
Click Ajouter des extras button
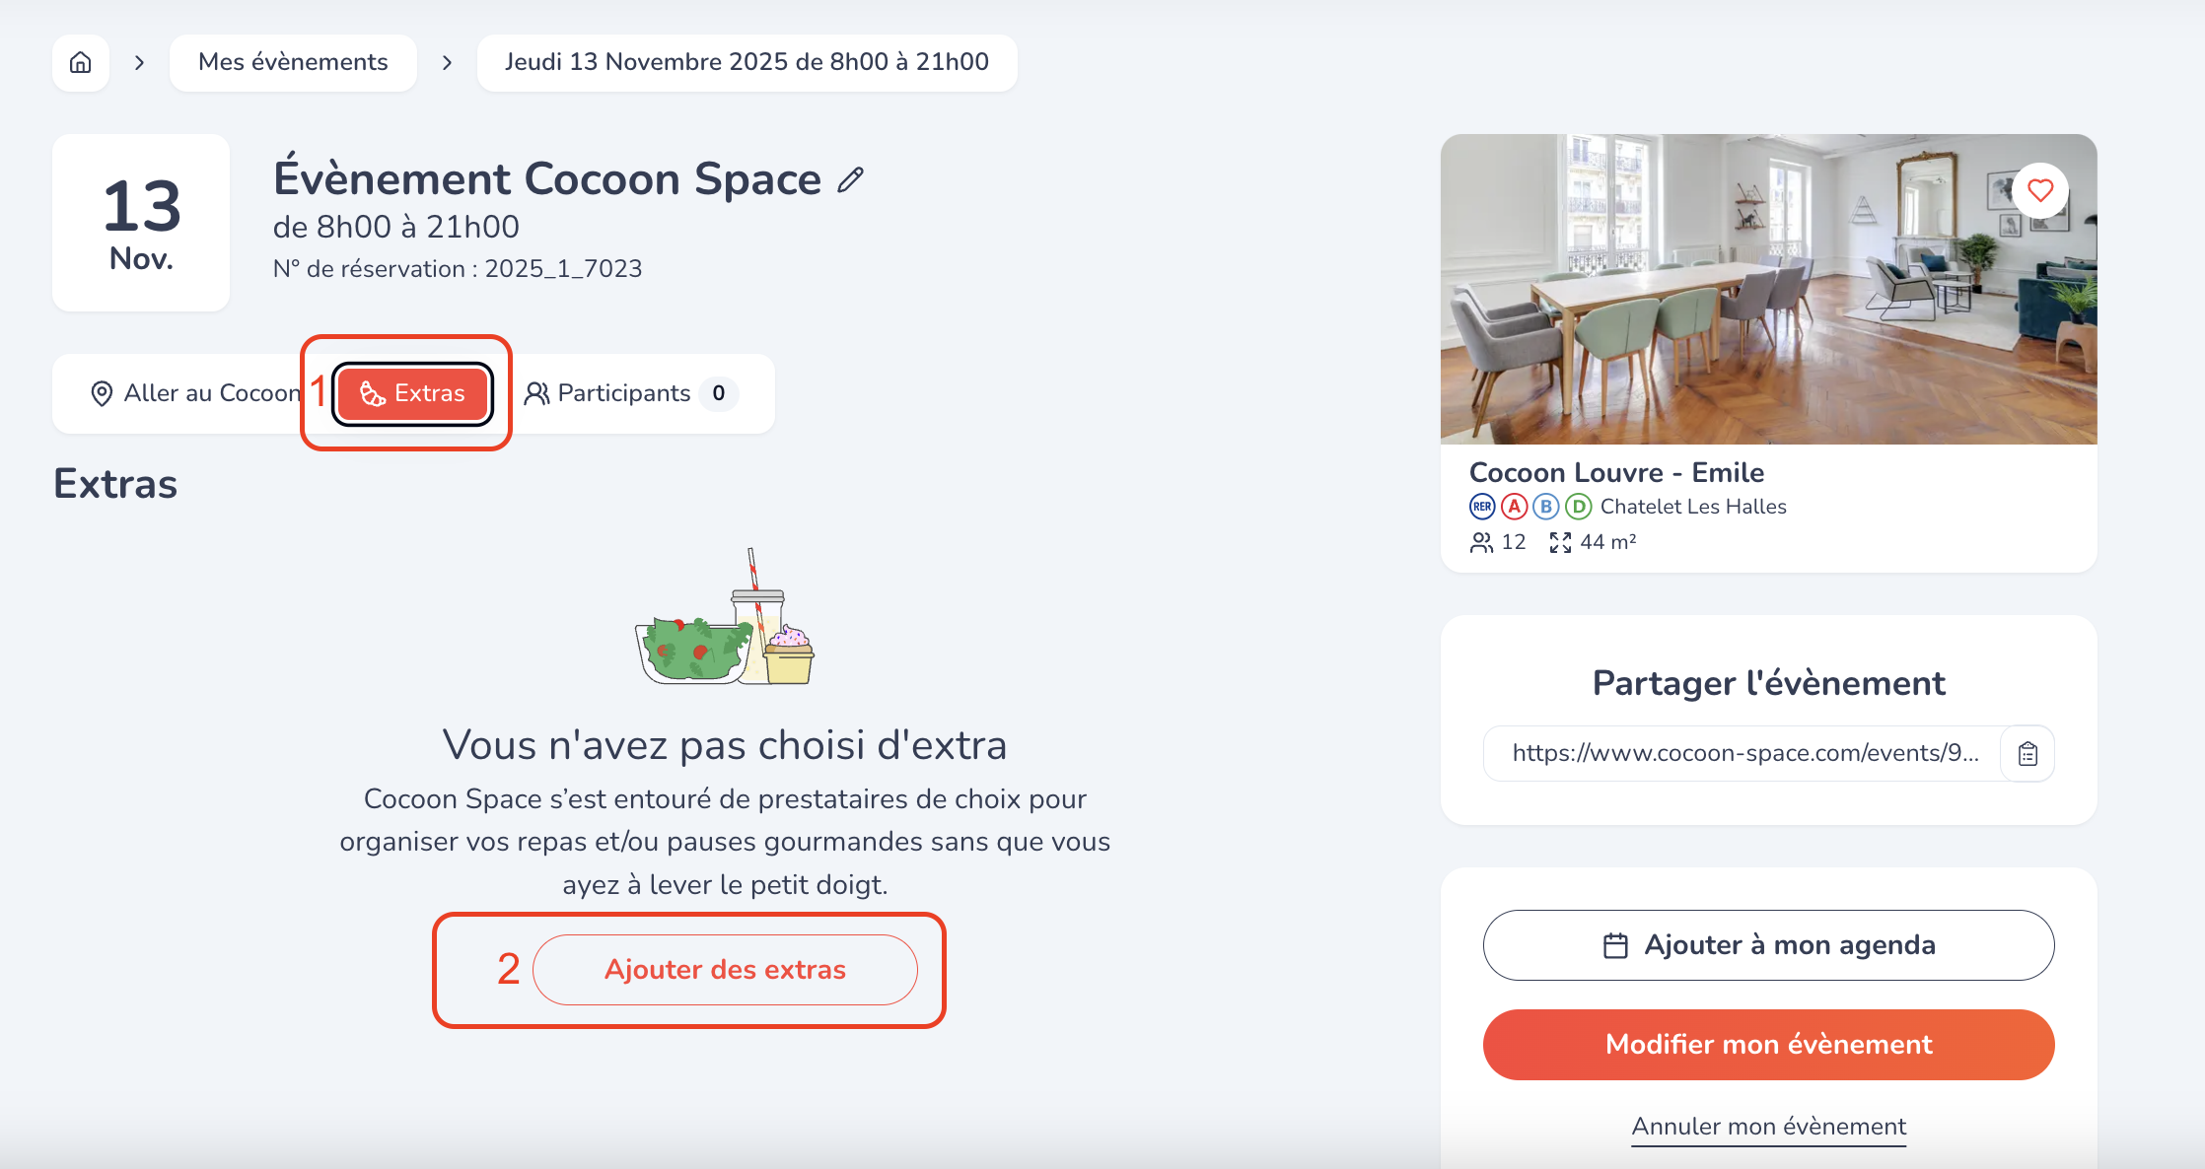pyautogui.click(x=725, y=970)
